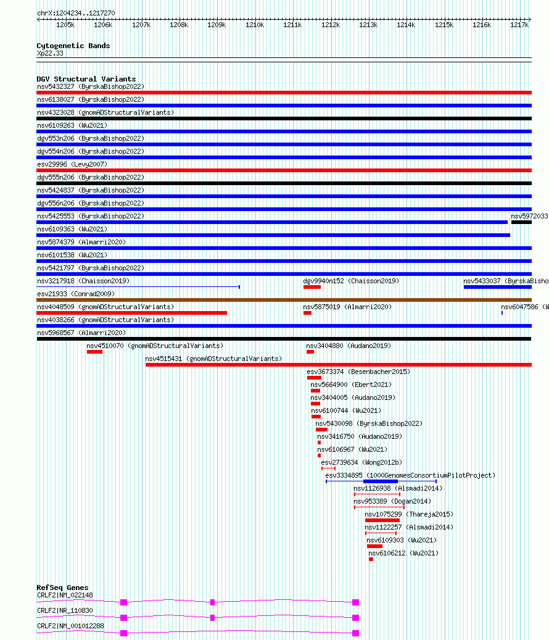Click the nsv5424837 (ByrskaBishop2022) label
This screenshot has height=640, width=549.
[91, 190]
